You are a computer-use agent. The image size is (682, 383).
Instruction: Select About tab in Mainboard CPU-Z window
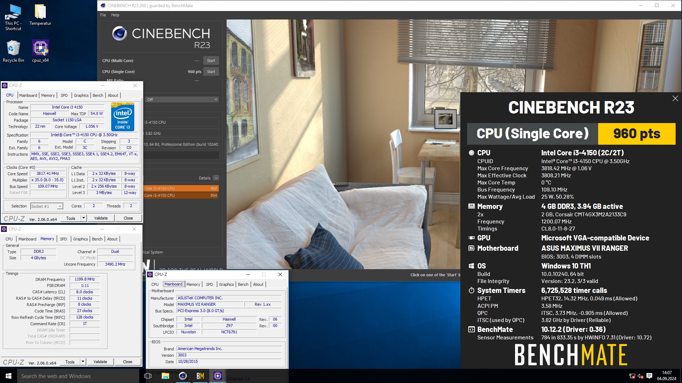click(x=258, y=284)
